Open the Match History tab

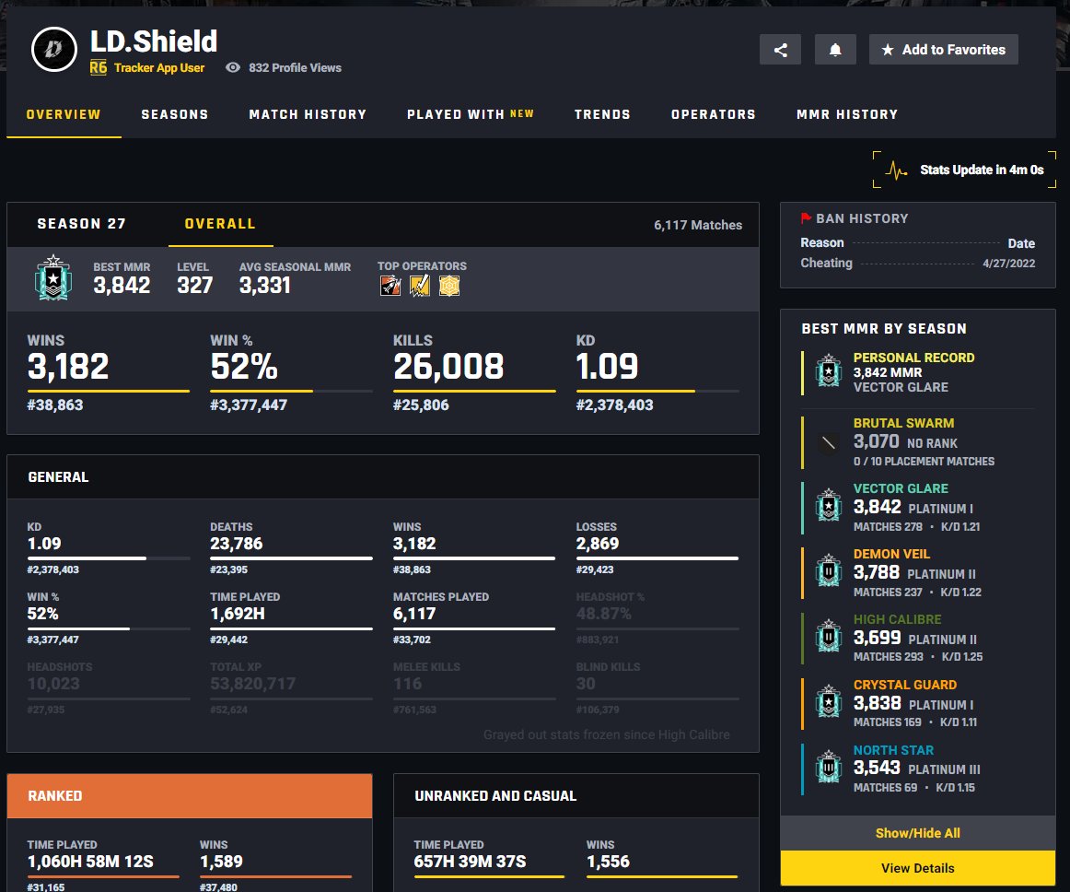(308, 114)
